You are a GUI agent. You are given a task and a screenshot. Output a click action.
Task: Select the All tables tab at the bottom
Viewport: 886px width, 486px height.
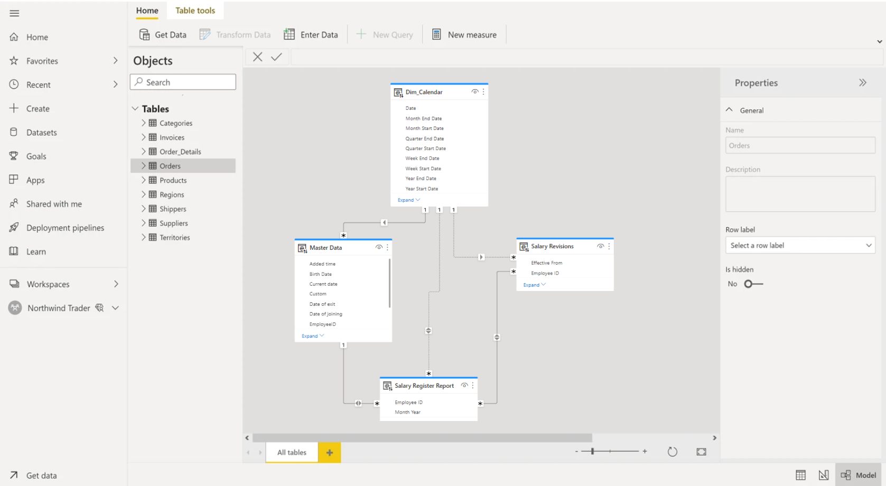(x=291, y=452)
